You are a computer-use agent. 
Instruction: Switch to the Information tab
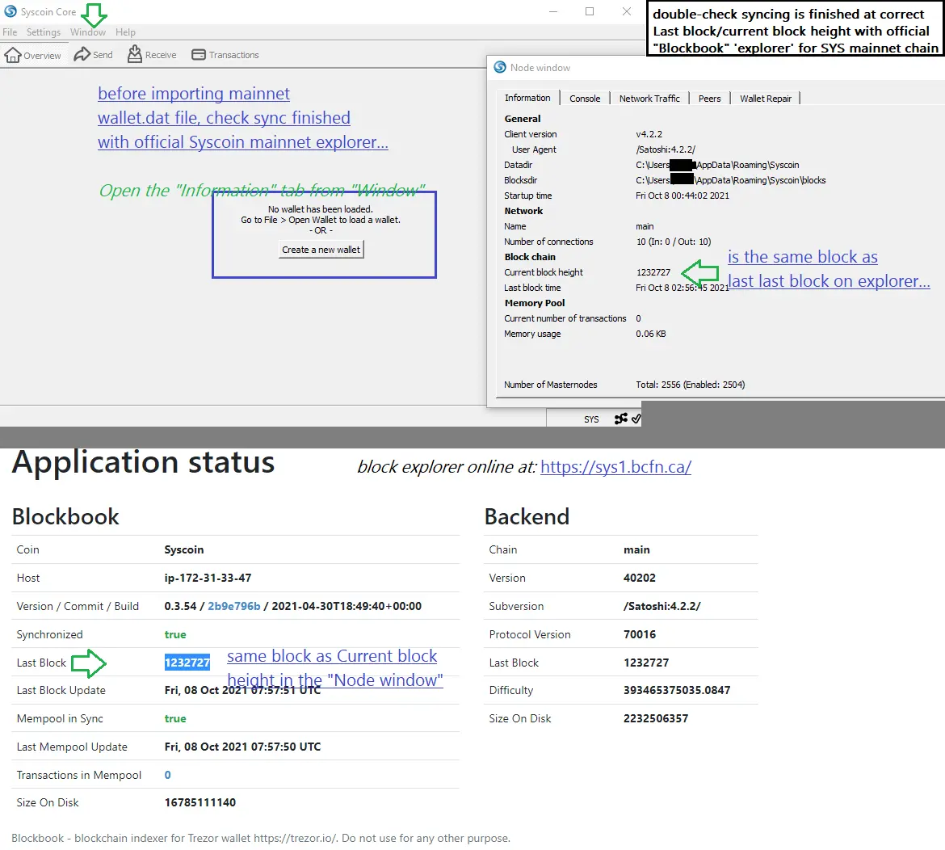527,98
